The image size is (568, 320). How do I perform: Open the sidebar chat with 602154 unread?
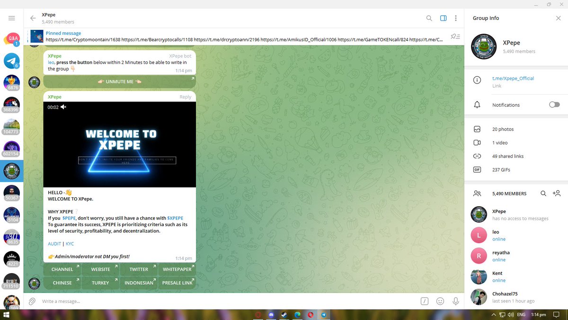[x=11, y=148]
